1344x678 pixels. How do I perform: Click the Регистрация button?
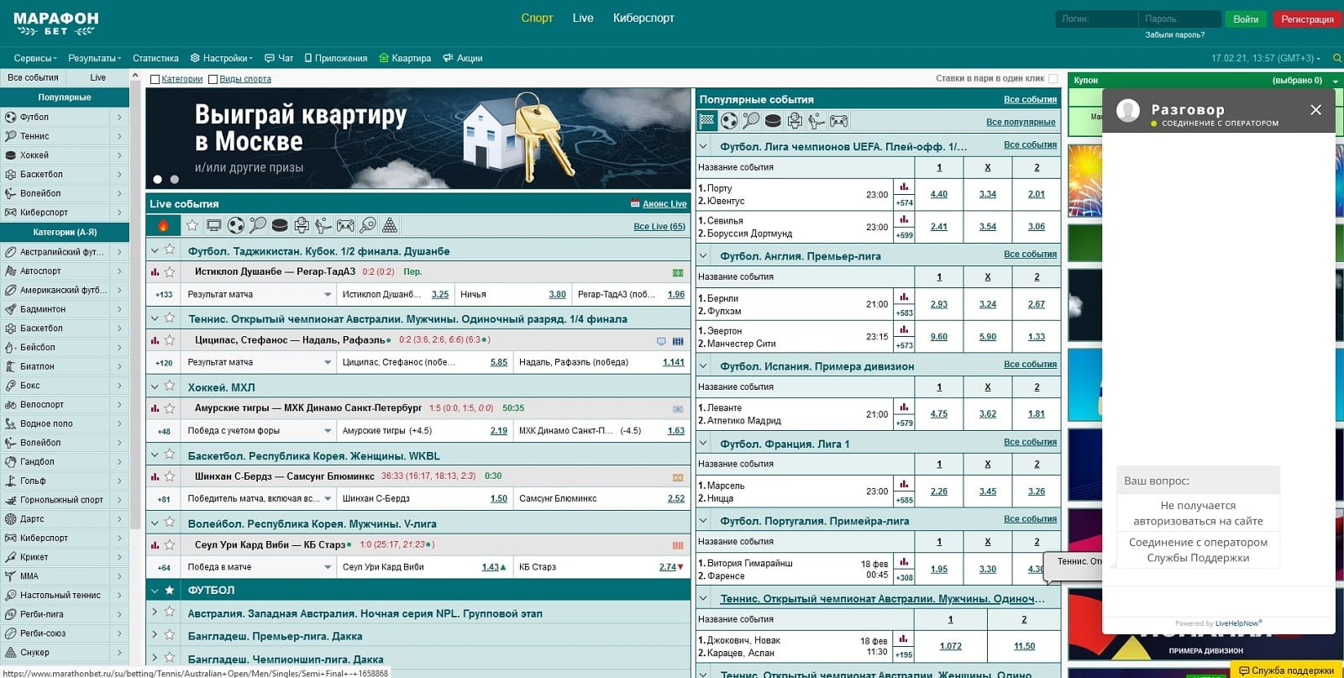(x=1307, y=18)
